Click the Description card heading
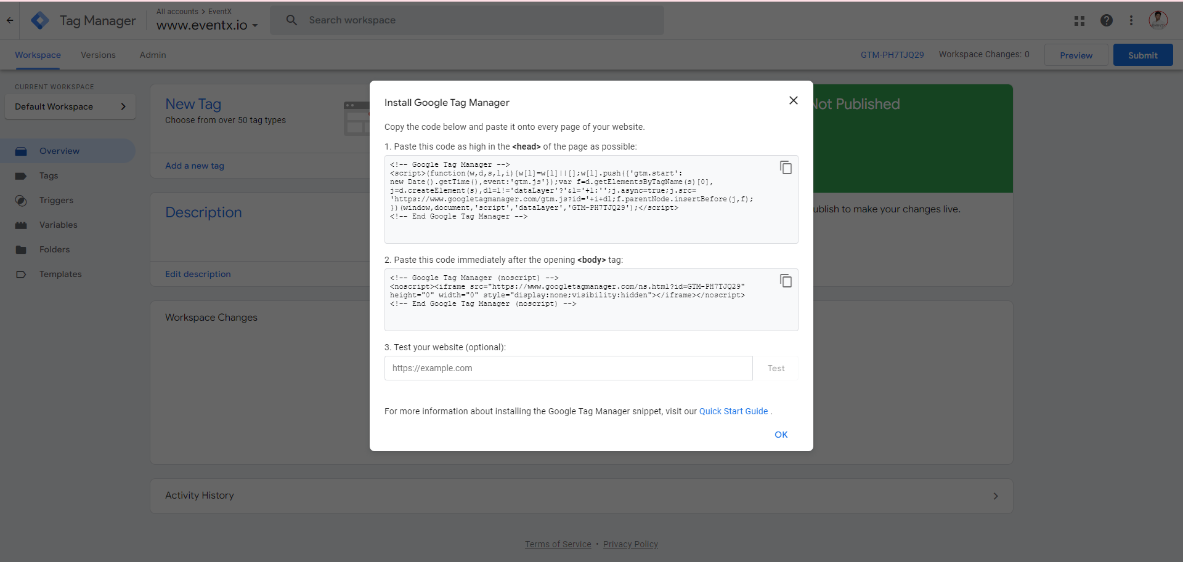Screen dimensions: 1183x562 pyautogui.click(x=203, y=212)
